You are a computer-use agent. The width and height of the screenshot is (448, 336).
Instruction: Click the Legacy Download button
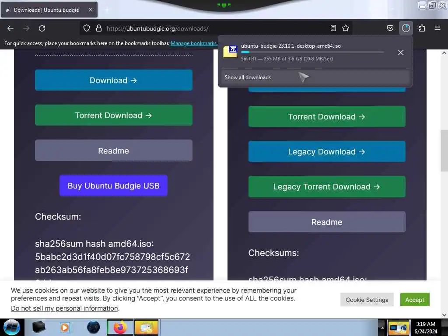point(327,152)
